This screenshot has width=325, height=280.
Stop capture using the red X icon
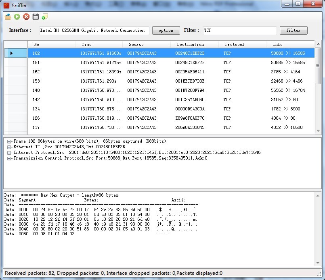pyautogui.click(x=26, y=17)
